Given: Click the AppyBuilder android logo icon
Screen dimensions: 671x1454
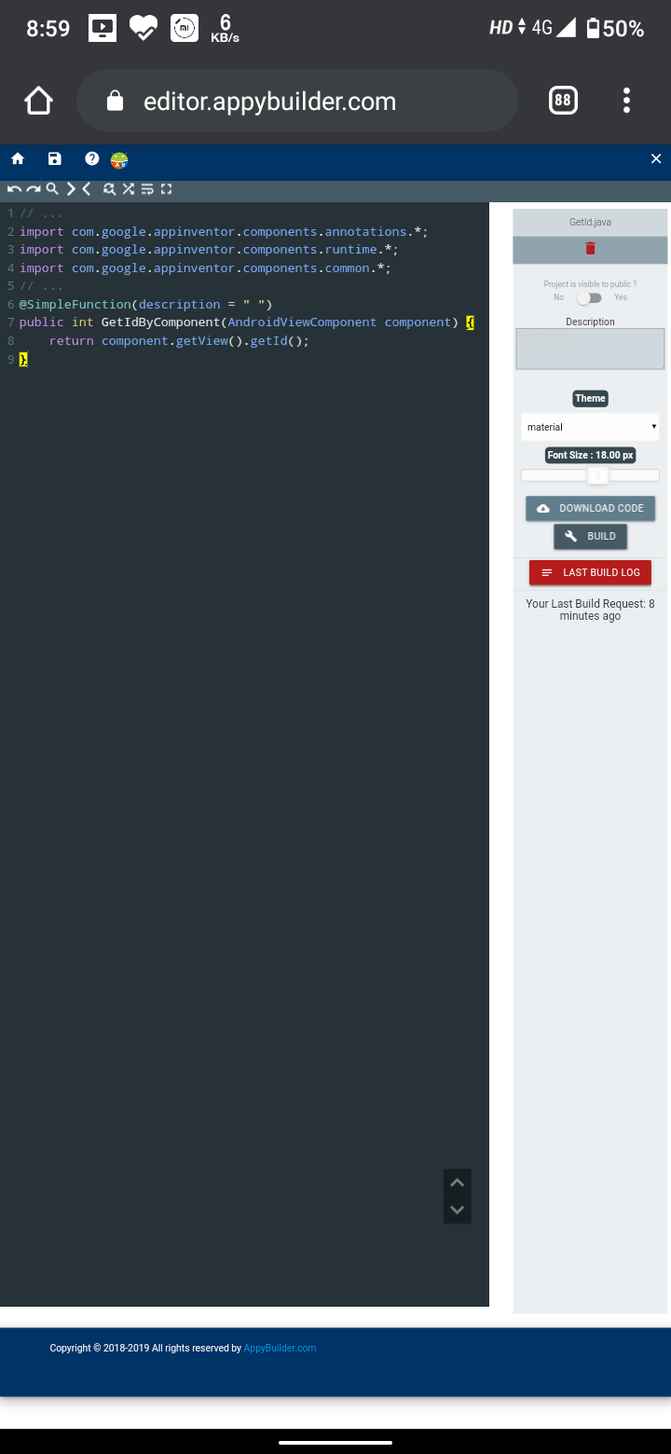Looking at the screenshot, I should coord(119,160).
